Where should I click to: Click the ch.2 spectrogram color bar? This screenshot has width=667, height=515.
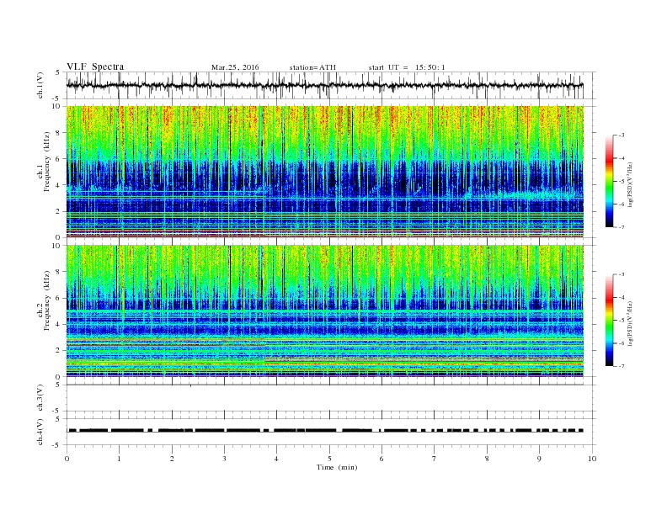point(609,321)
